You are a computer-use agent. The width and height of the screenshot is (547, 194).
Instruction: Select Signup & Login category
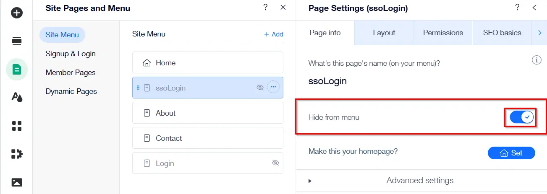(71, 54)
